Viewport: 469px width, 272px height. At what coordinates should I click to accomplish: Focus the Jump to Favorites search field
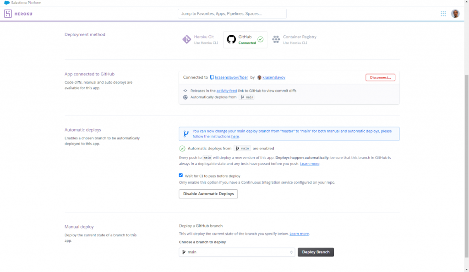[x=232, y=14]
